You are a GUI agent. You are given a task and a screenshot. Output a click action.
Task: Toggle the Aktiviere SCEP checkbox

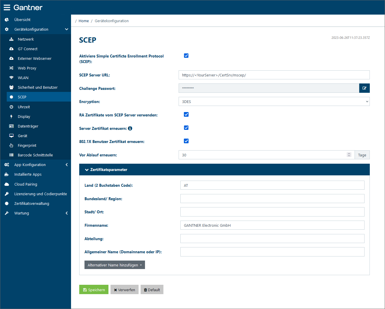[186, 56]
